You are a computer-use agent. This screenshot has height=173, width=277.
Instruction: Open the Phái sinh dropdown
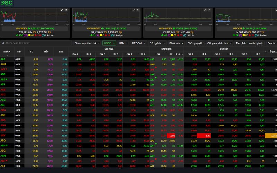pos(176,43)
